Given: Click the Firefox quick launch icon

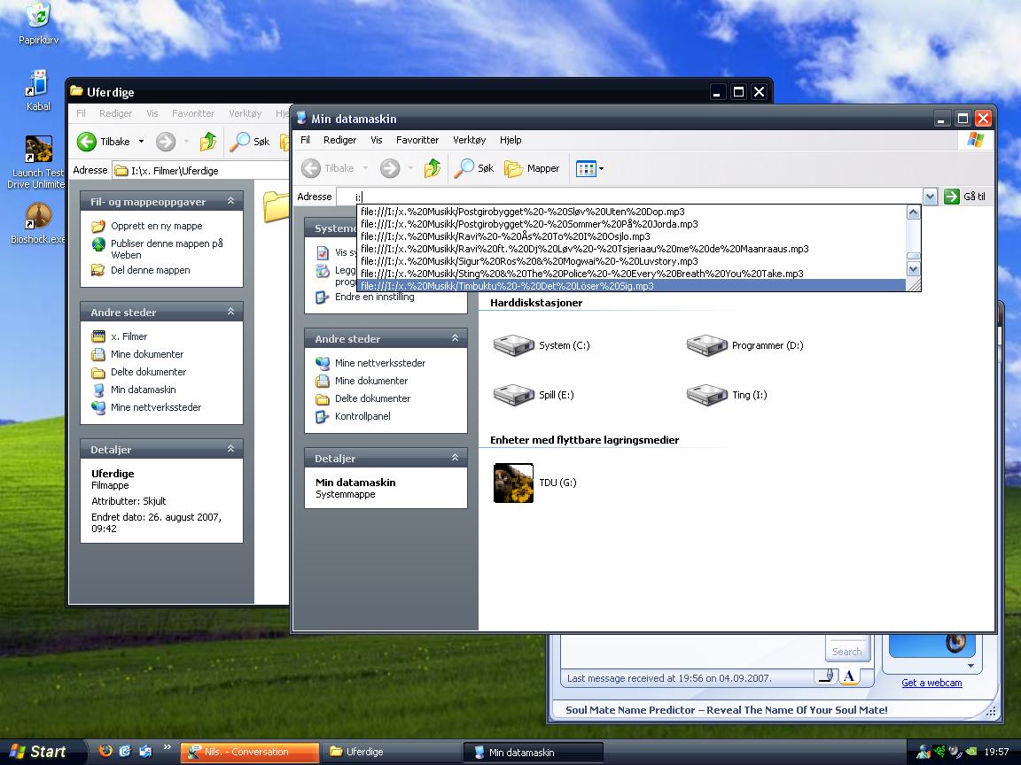Looking at the screenshot, I should click(105, 751).
